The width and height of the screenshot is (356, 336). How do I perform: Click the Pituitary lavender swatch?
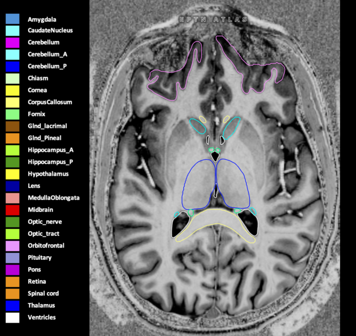point(12,258)
